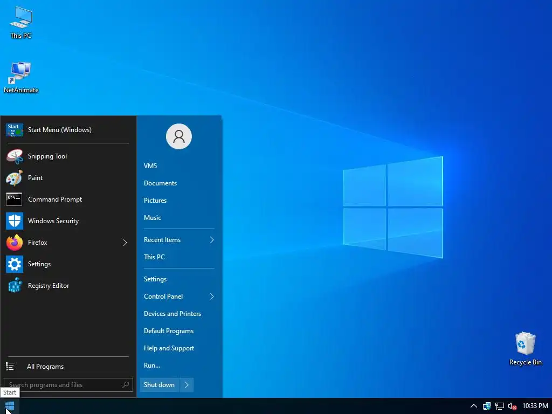The width and height of the screenshot is (552, 414).
Task: Click the Command Prompt label text
Action: pyautogui.click(x=55, y=199)
